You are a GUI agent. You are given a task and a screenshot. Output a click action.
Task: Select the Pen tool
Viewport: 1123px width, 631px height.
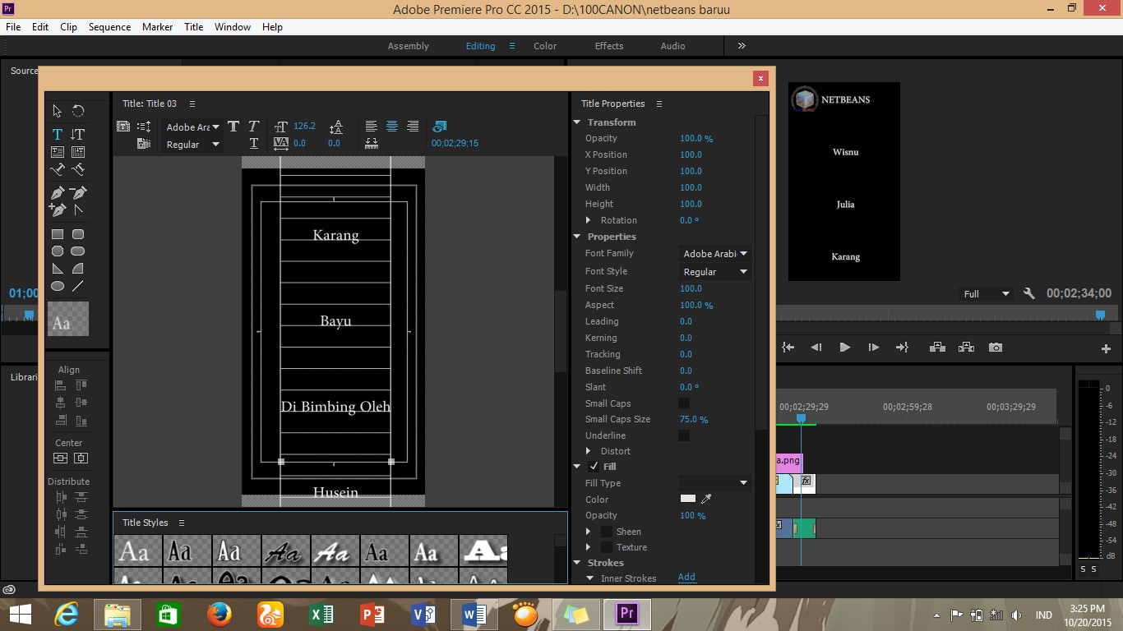57,192
